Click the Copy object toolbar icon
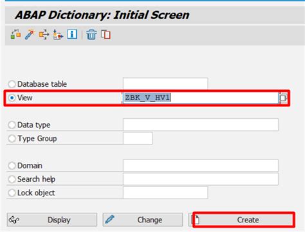This screenshot has width=305, height=232. pyautogui.click(x=106, y=35)
